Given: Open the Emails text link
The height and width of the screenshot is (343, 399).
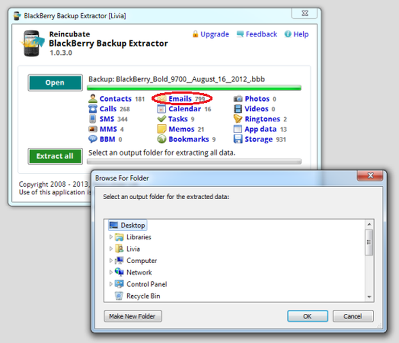Looking at the screenshot, I should [x=180, y=99].
